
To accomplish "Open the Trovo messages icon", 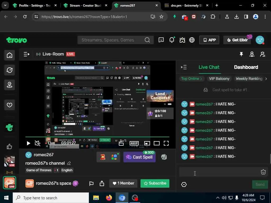I will coord(161,40).
